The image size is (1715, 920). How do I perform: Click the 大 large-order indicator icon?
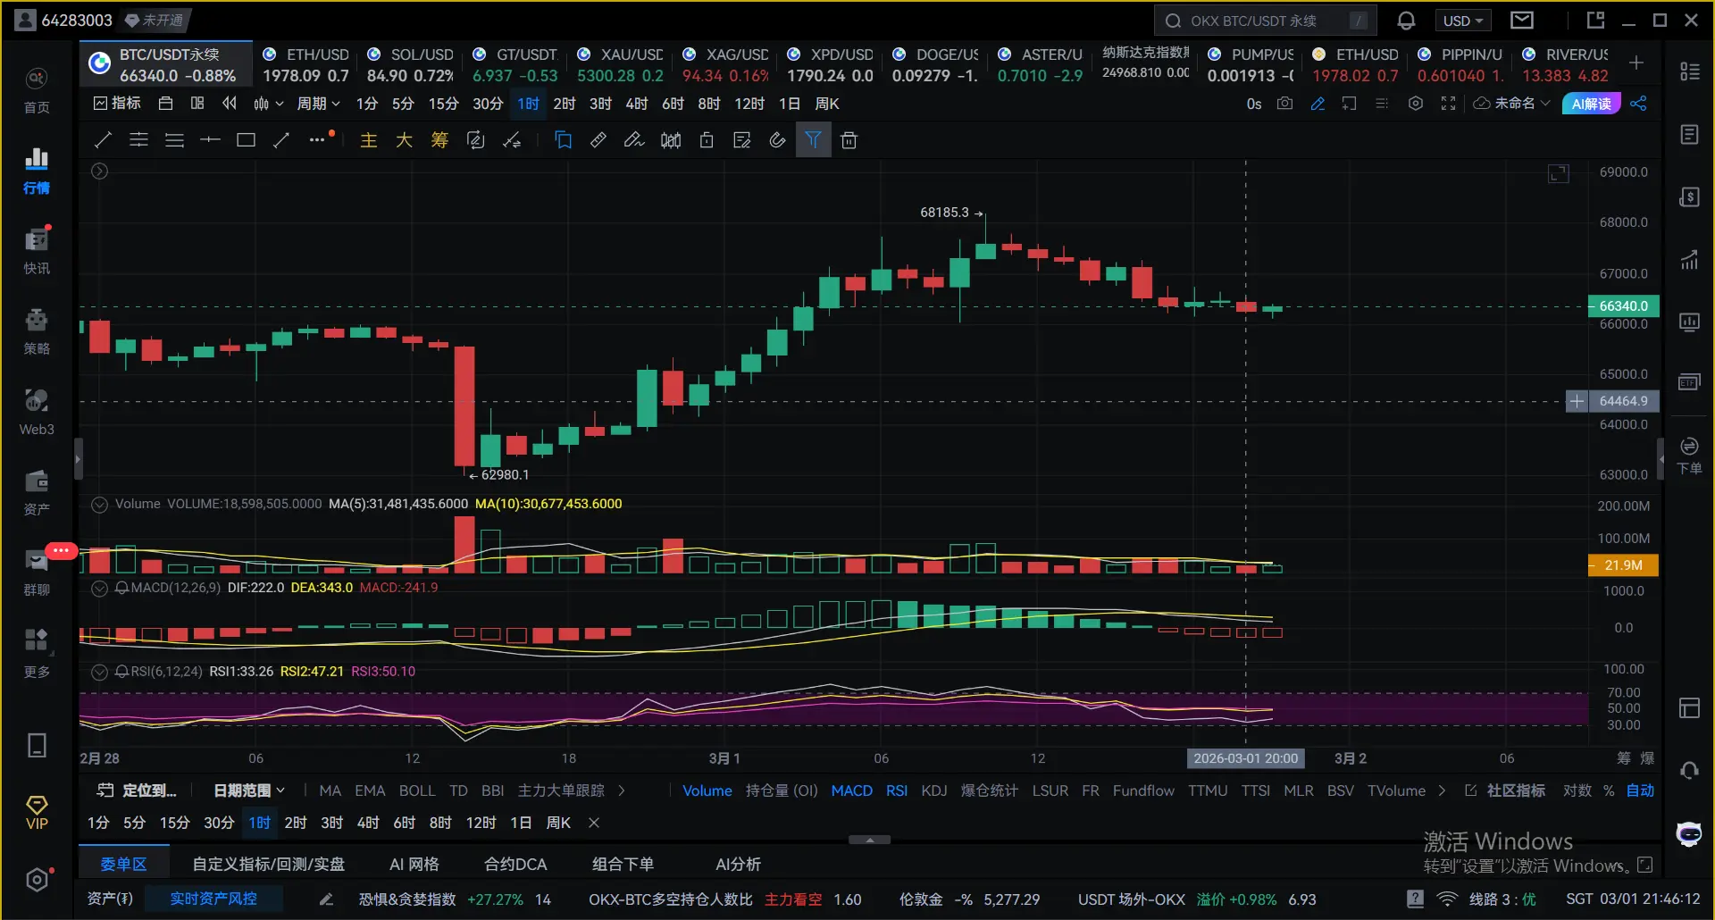pos(404,140)
